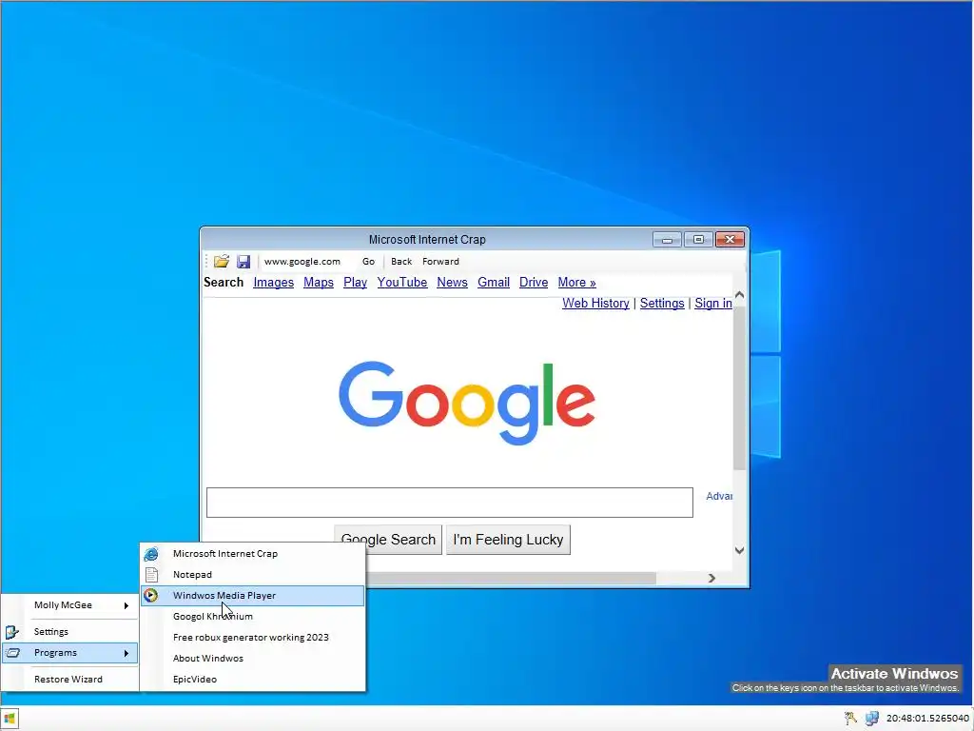
Task: Open the YouTube link on Google
Action: pyautogui.click(x=402, y=282)
